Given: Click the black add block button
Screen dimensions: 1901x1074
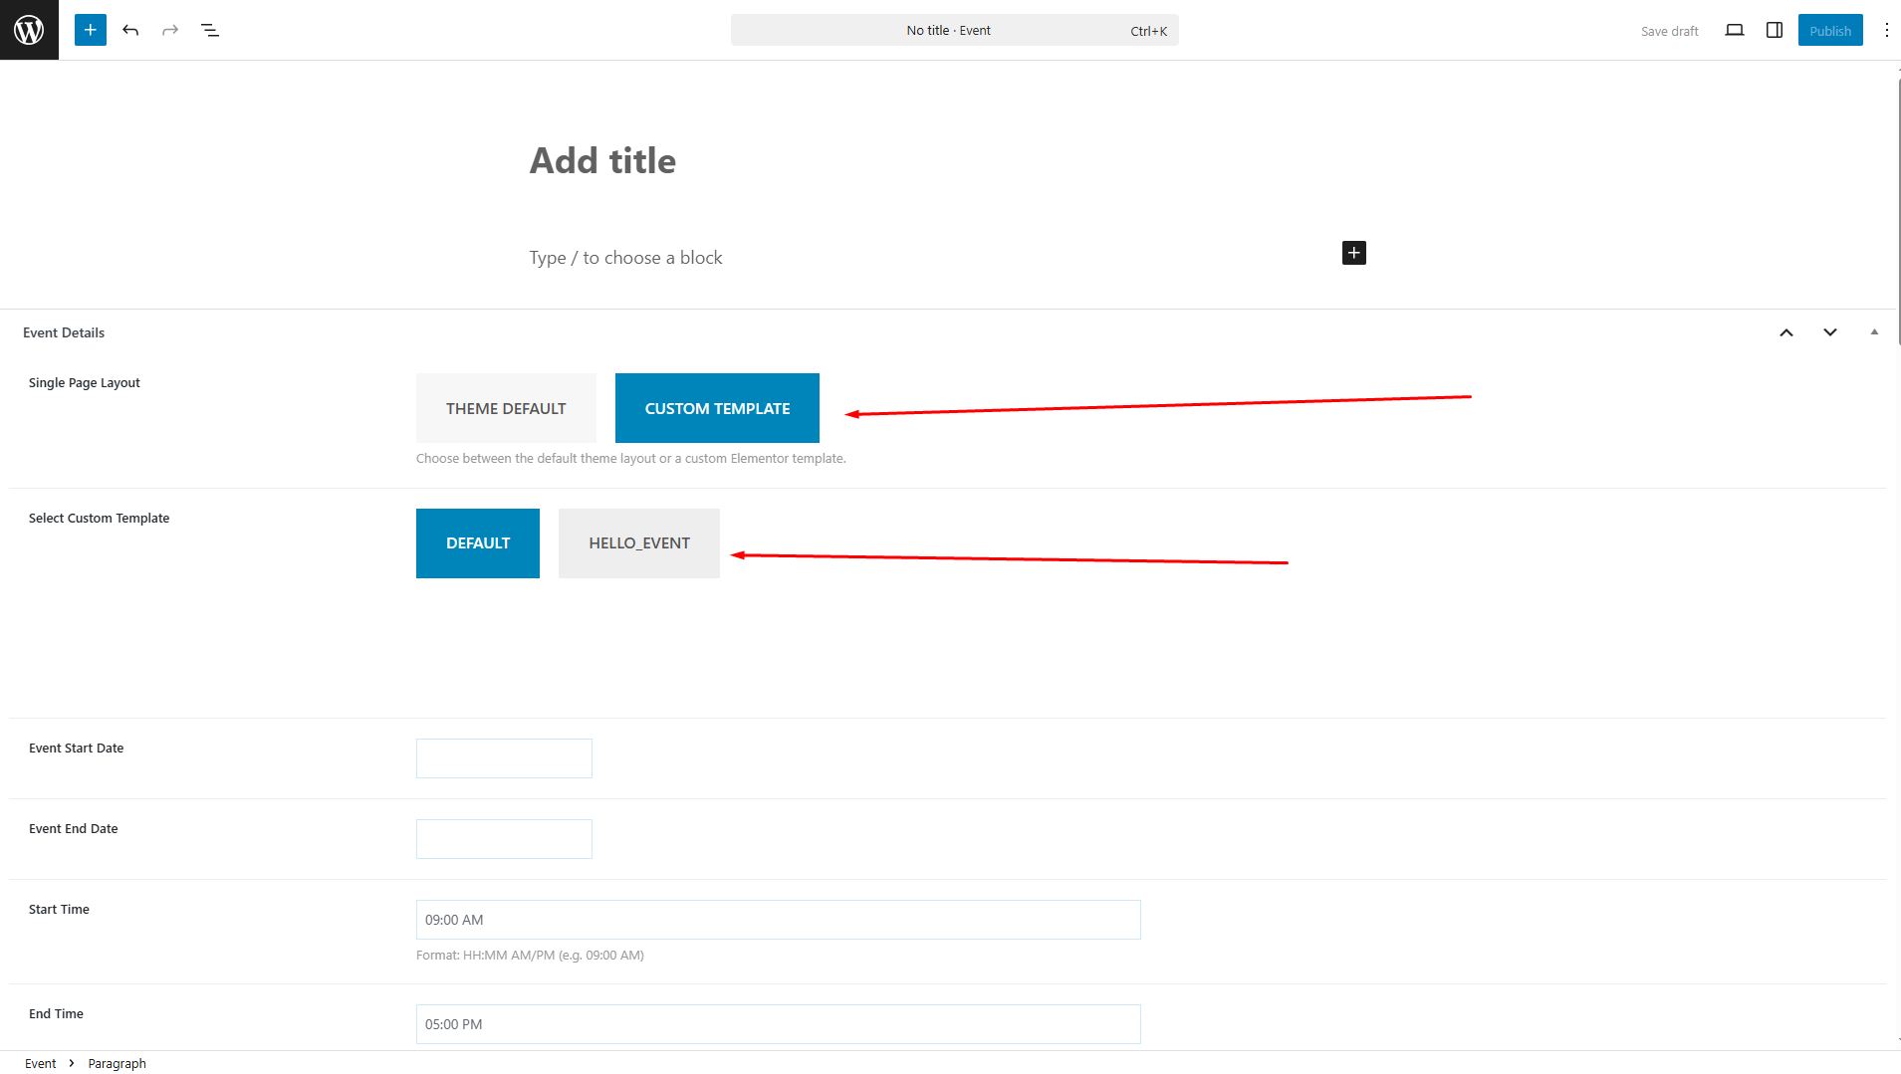Looking at the screenshot, I should point(1353,253).
